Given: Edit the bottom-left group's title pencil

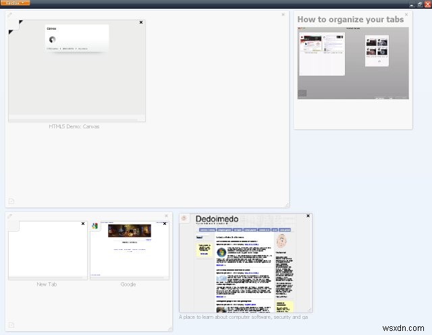Looking at the screenshot, I should point(9,216).
